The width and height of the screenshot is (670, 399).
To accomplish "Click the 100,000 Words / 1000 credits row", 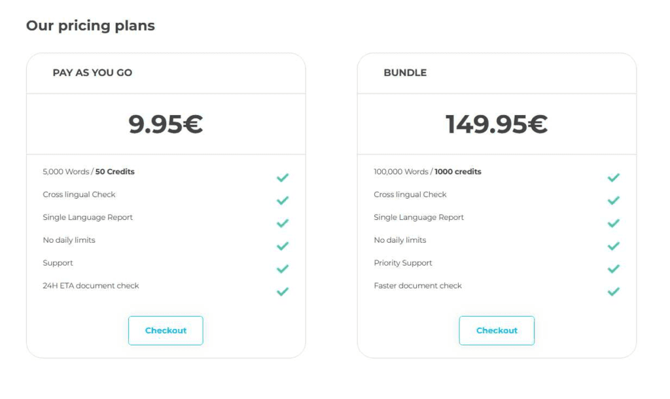I will [x=428, y=171].
